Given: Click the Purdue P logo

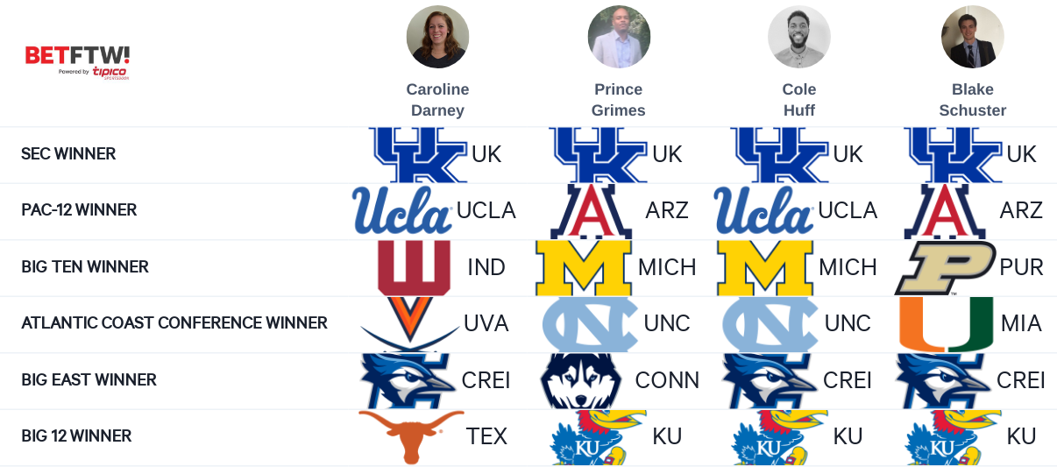Looking at the screenshot, I should [x=945, y=268].
